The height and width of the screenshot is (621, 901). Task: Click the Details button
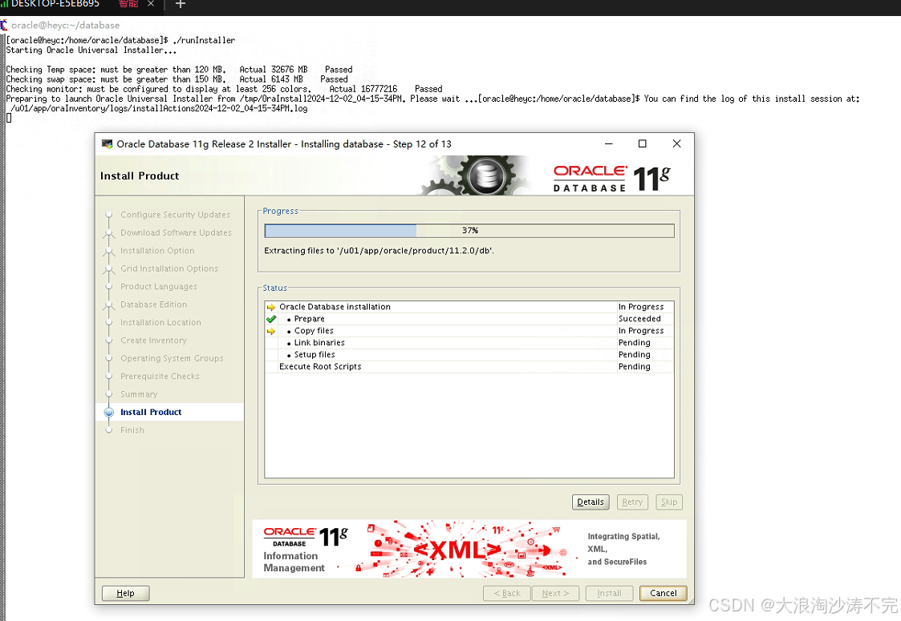coord(591,502)
